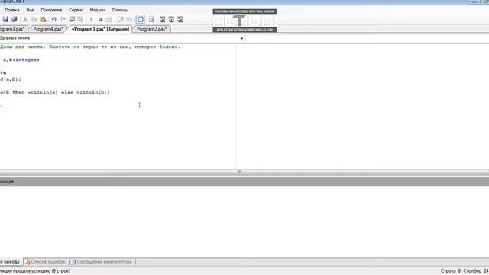
Task: Click the compile icon right of Stop
Action: [108, 19]
